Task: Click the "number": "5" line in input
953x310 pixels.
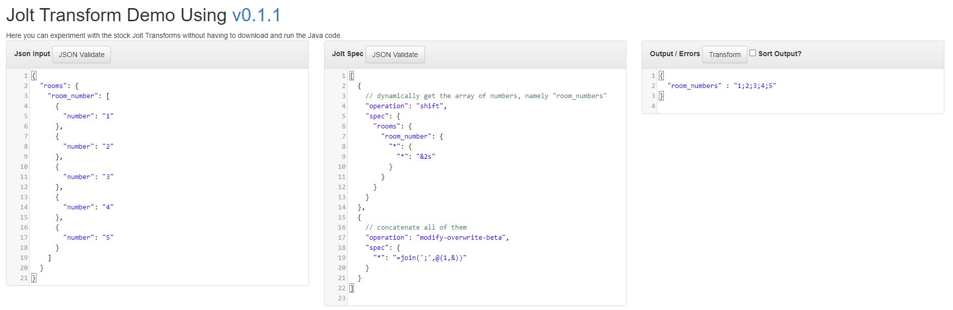Action: (88, 238)
